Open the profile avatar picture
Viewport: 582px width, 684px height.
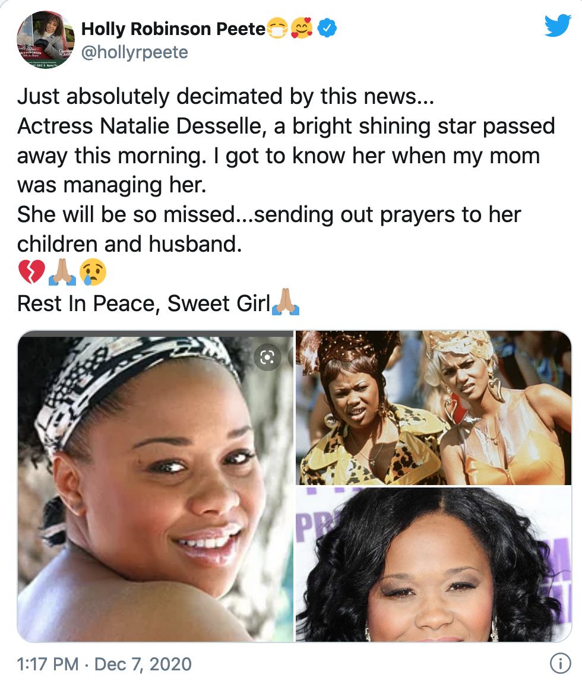point(45,40)
